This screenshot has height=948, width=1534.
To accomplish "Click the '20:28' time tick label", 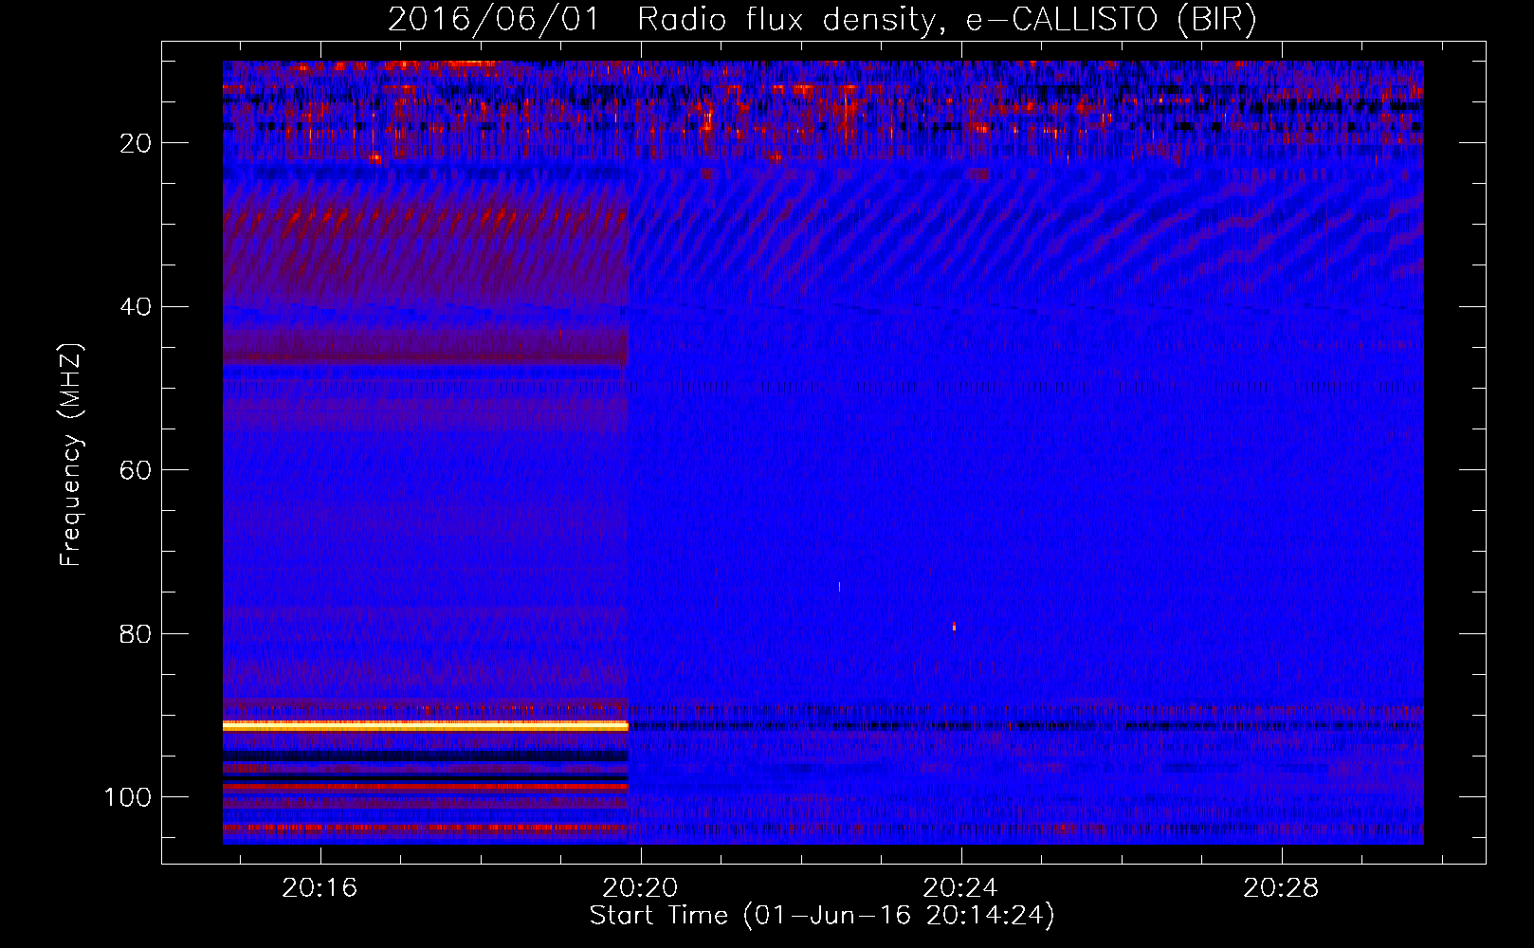I will pos(1281,888).
